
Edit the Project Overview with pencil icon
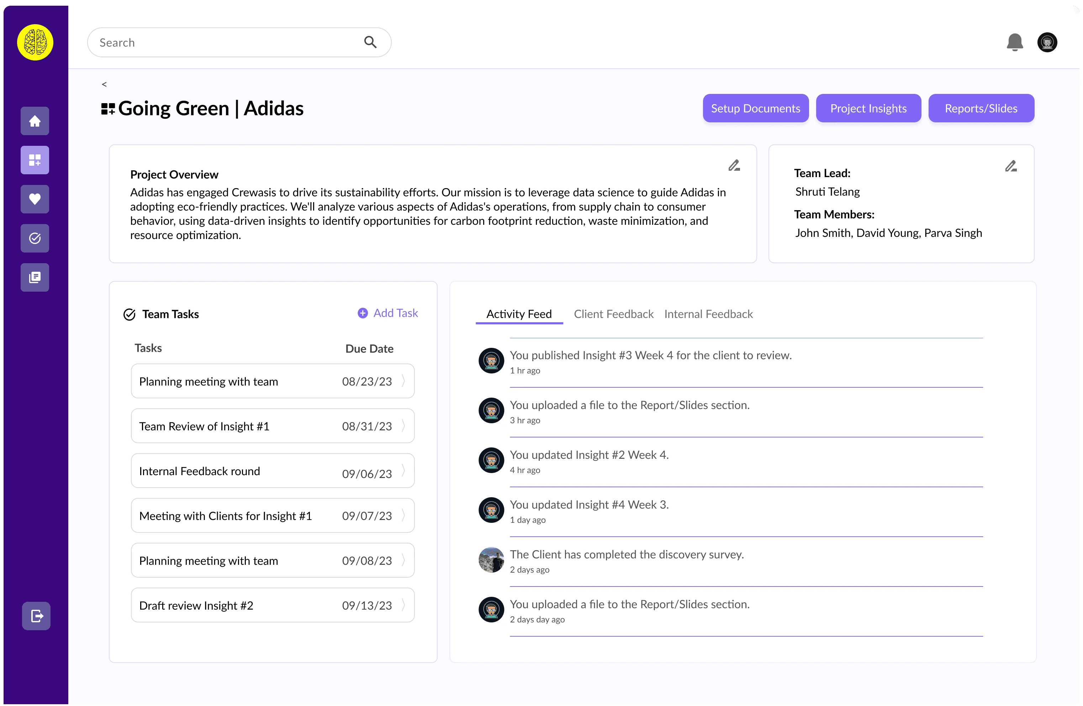tap(734, 165)
